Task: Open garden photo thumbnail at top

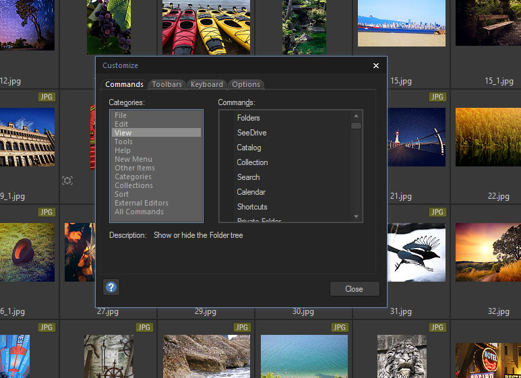Action: tap(304, 27)
